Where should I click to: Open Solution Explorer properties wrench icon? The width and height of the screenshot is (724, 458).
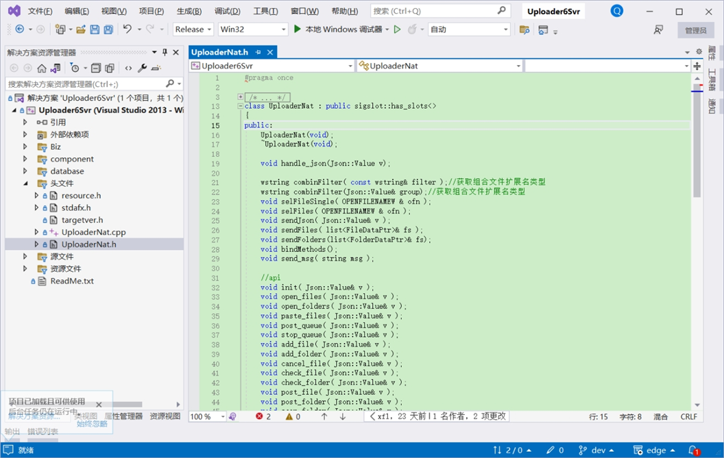(142, 68)
